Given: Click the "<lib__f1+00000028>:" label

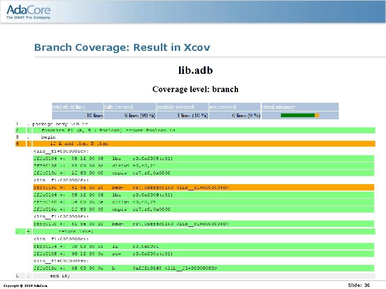Looking at the screenshot, I should tap(61, 180).
